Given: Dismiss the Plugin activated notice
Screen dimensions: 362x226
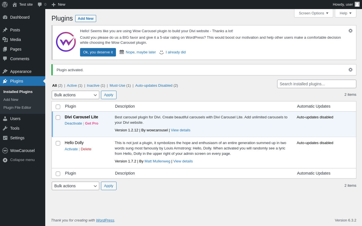Looking at the screenshot, I should (350, 70).
